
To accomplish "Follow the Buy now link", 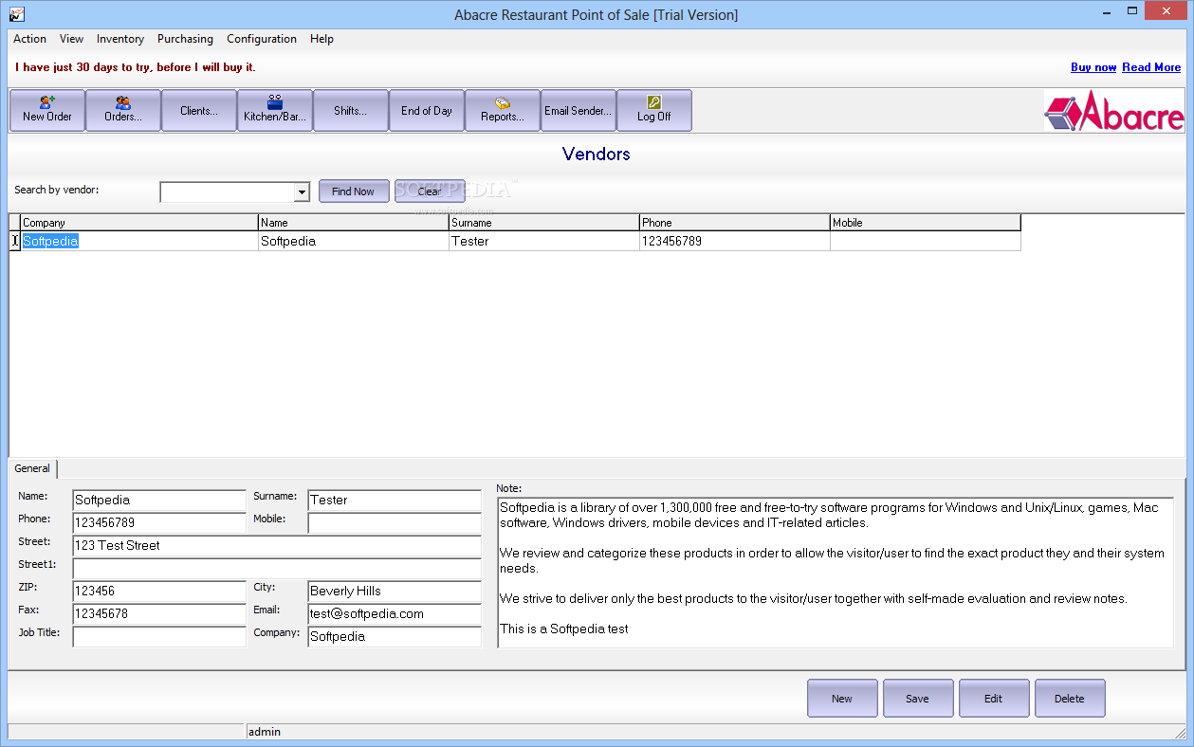I will click(x=1093, y=67).
